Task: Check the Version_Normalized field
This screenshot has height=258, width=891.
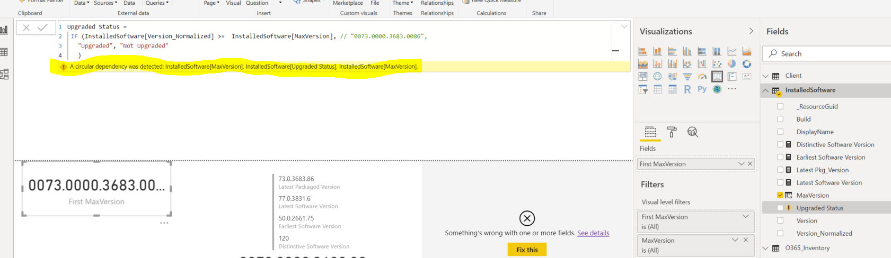Action: (780, 233)
